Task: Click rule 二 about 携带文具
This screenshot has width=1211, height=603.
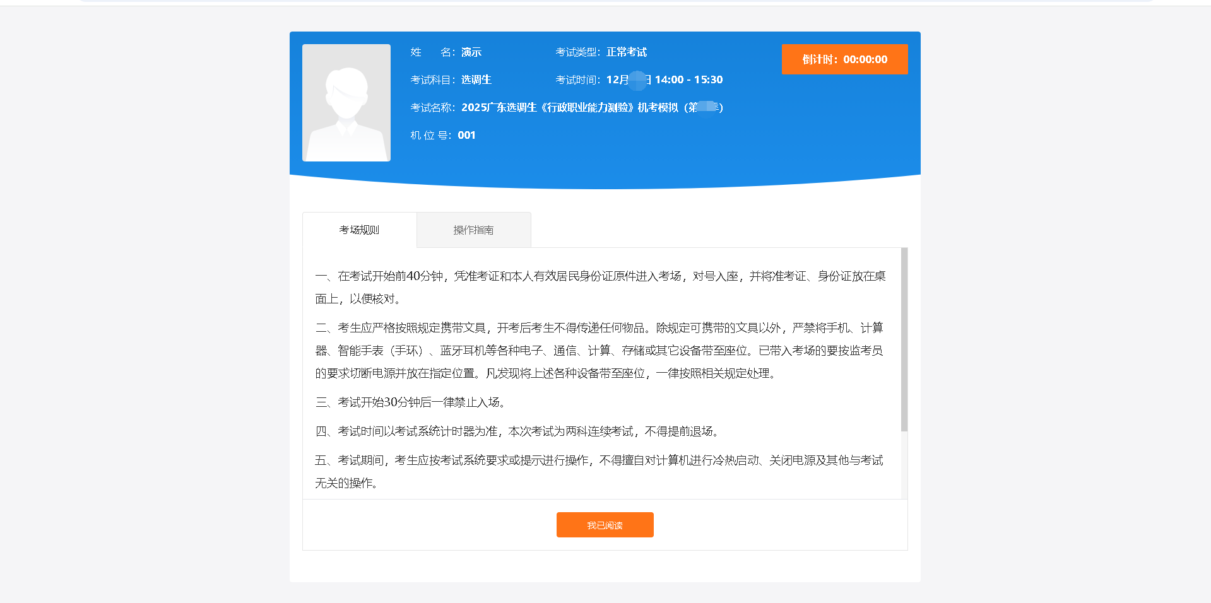Action: [x=599, y=351]
